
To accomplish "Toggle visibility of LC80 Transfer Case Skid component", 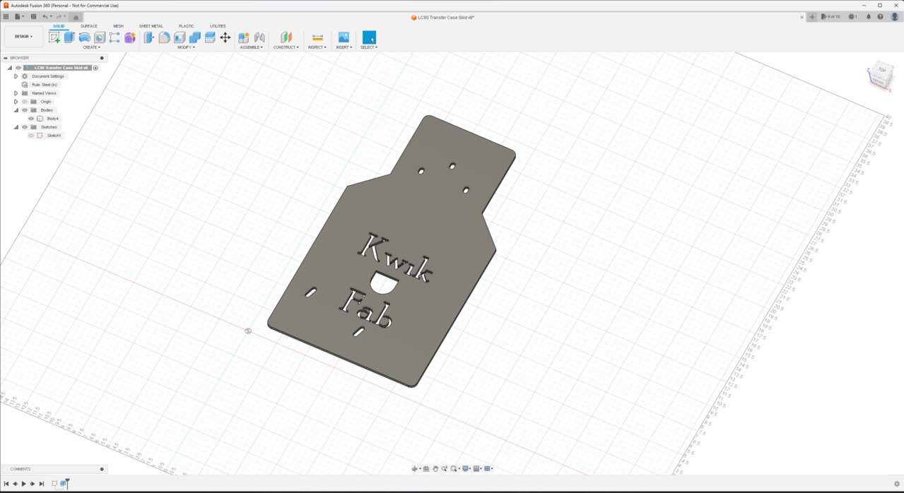I will pyautogui.click(x=18, y=68).
